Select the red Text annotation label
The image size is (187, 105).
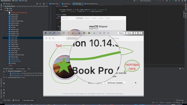click(58, 45)
